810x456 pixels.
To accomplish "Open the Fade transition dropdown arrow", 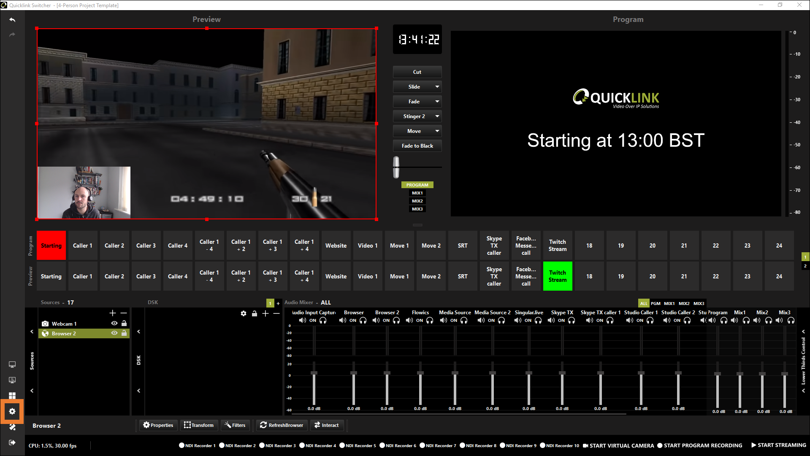I will (437, 102).
